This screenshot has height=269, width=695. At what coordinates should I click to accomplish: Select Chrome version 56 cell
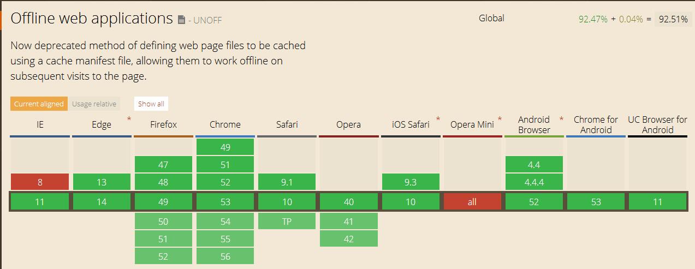coord(225,256)
